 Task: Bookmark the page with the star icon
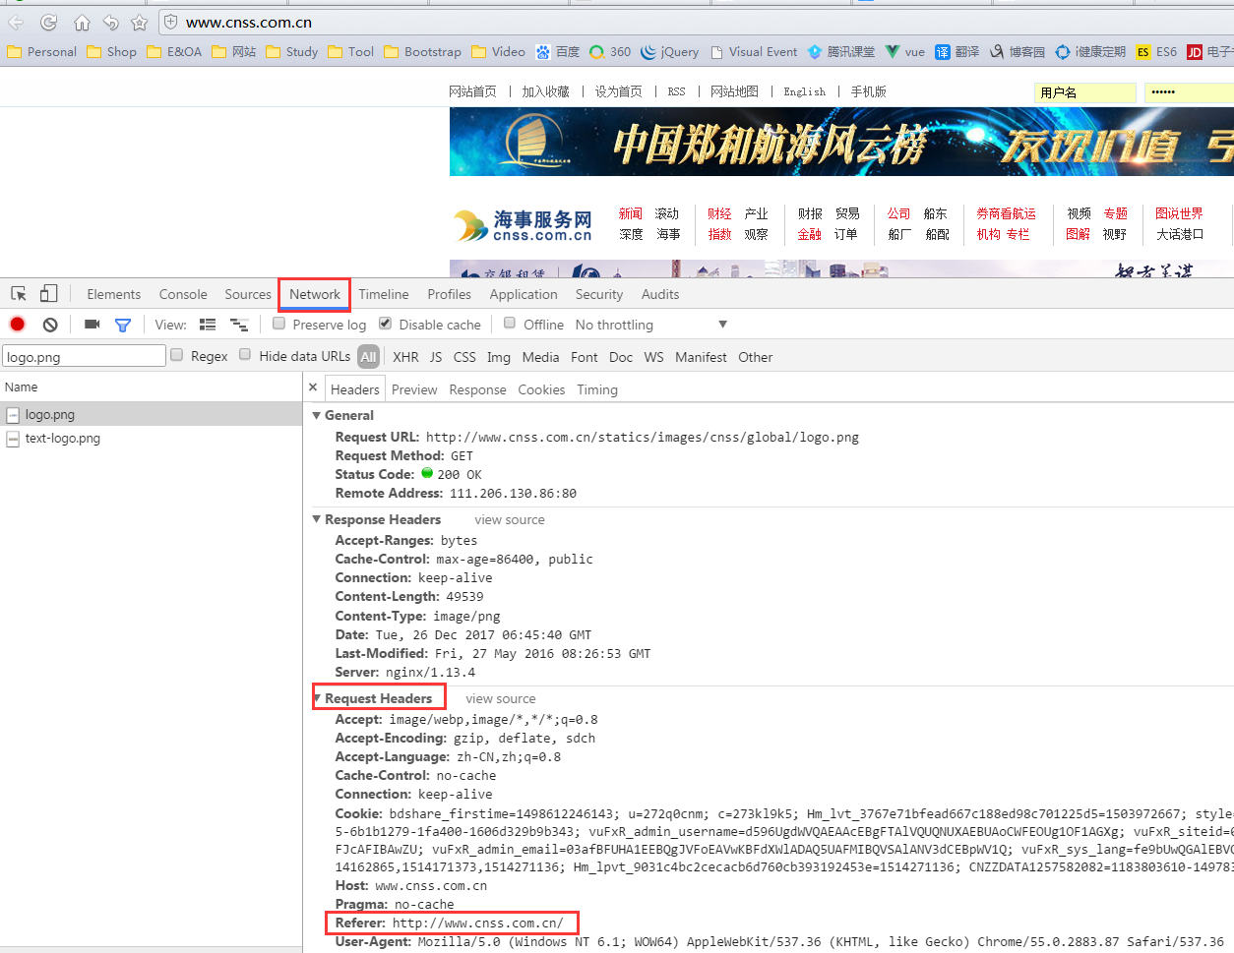click(140, 22)
